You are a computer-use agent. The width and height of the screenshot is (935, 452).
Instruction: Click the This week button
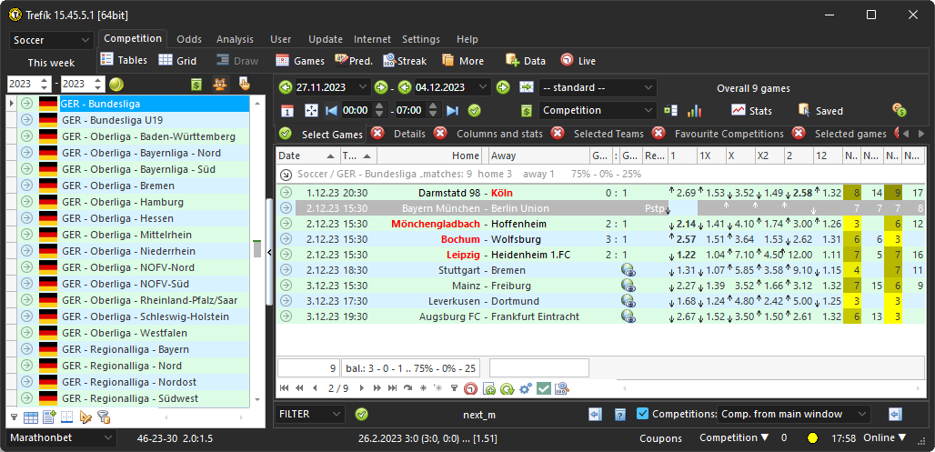(51, 63)
